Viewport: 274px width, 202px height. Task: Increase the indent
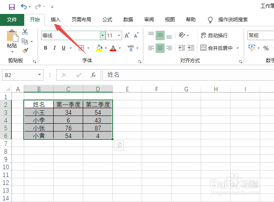pos(191,48)
